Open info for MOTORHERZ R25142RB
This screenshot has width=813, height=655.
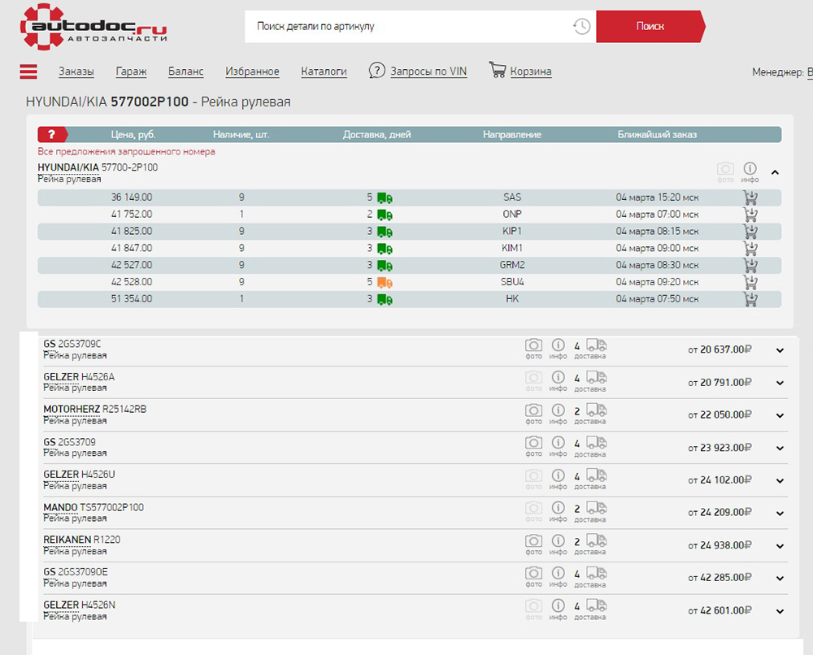tap(558, 410)
